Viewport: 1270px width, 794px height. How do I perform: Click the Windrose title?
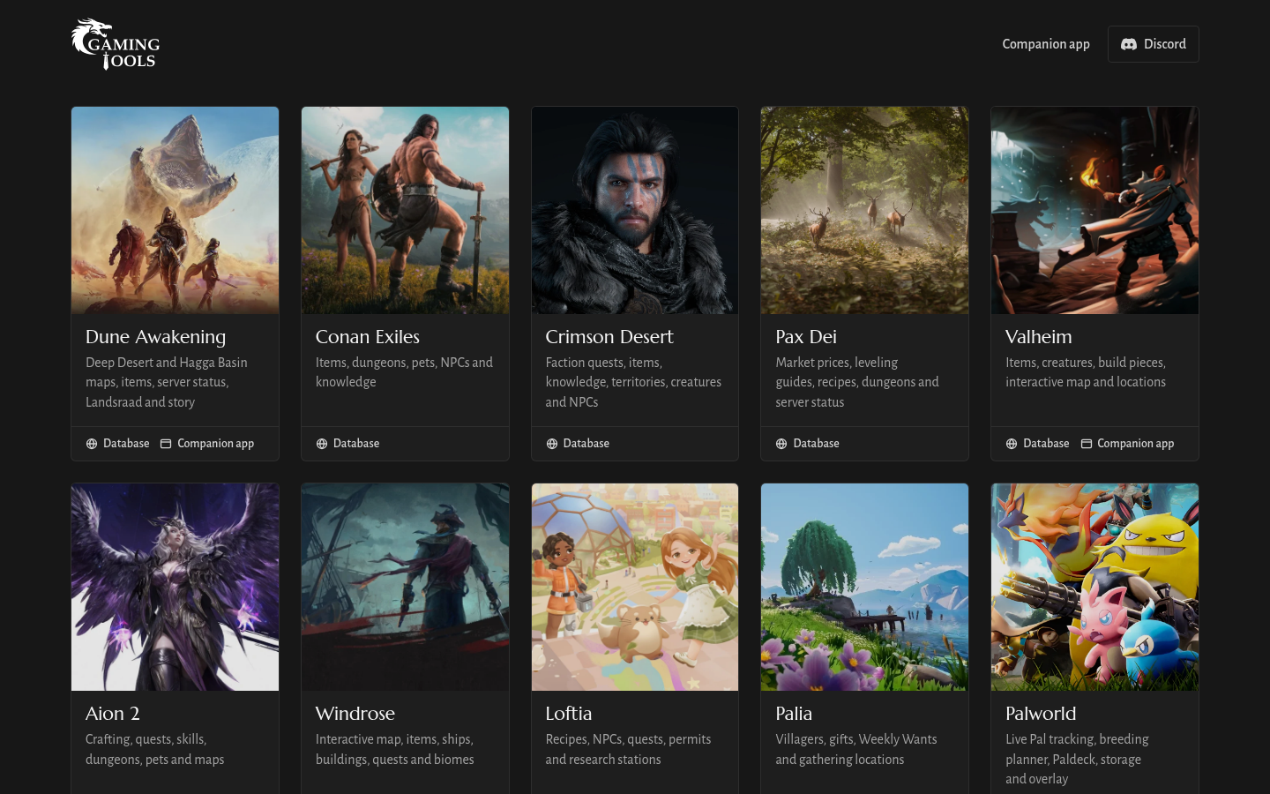click(x=355, y=714)
